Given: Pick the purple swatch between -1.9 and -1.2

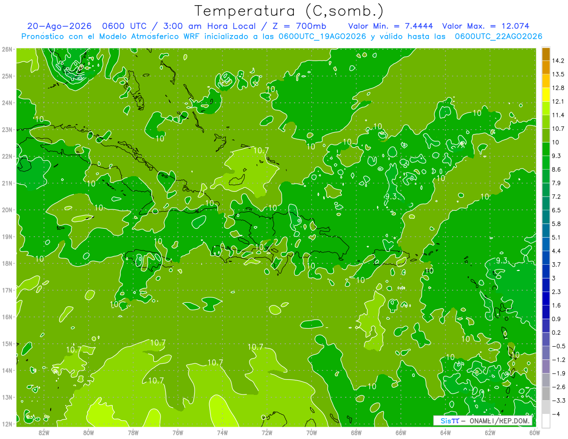Looking at the screenshot, I should coord(546,367).
